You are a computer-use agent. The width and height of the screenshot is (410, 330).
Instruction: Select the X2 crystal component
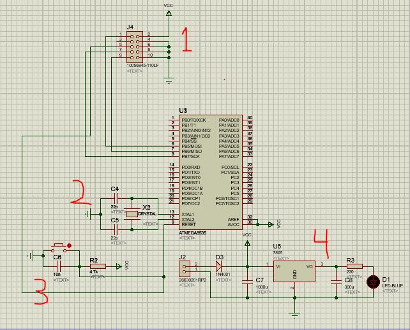[x=132, y=214]
